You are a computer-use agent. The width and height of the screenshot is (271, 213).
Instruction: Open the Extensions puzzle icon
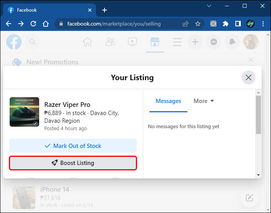click(226, 24)
